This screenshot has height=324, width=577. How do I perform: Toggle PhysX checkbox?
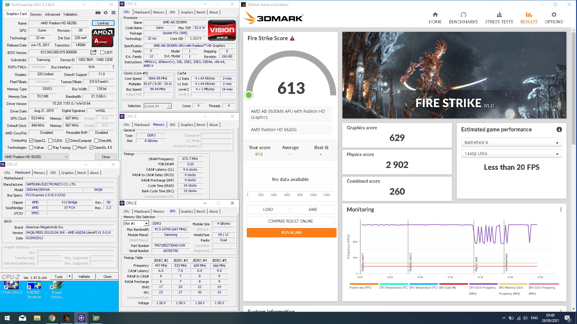pos(75,148)
